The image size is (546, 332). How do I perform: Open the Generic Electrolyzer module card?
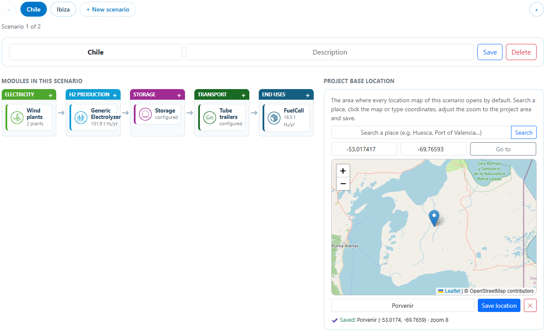(93, 117)
